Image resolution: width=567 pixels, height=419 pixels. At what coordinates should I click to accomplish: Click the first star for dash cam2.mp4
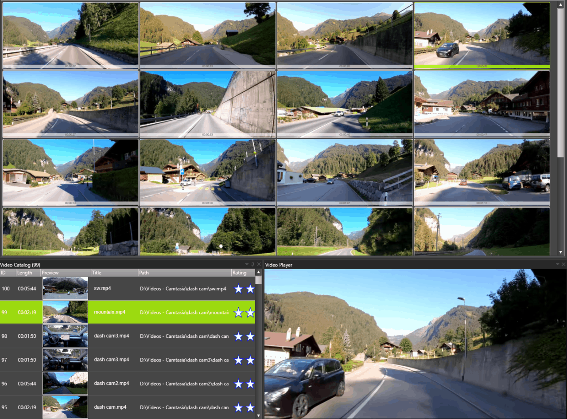(x=238, y=384)
